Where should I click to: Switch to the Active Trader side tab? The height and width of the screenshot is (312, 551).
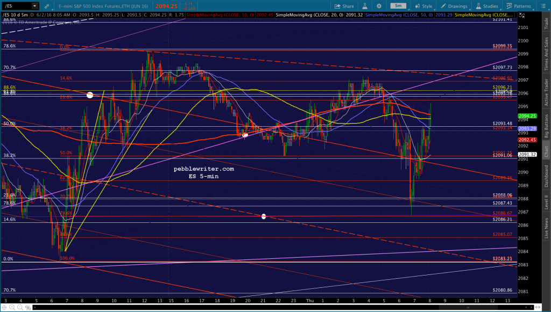point(547,92)
